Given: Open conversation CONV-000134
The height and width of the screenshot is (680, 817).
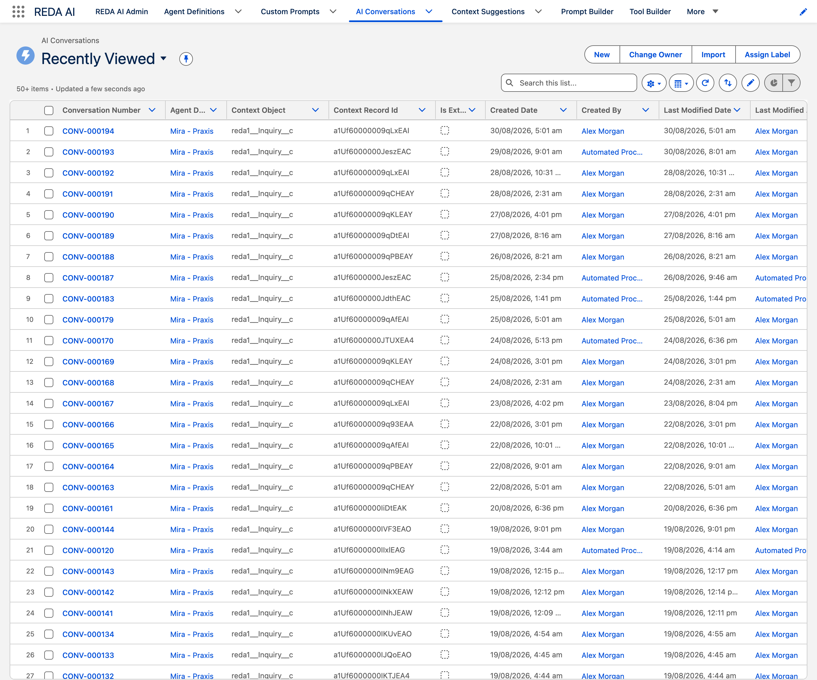Looking at the screenshot, I should (88, 635).
